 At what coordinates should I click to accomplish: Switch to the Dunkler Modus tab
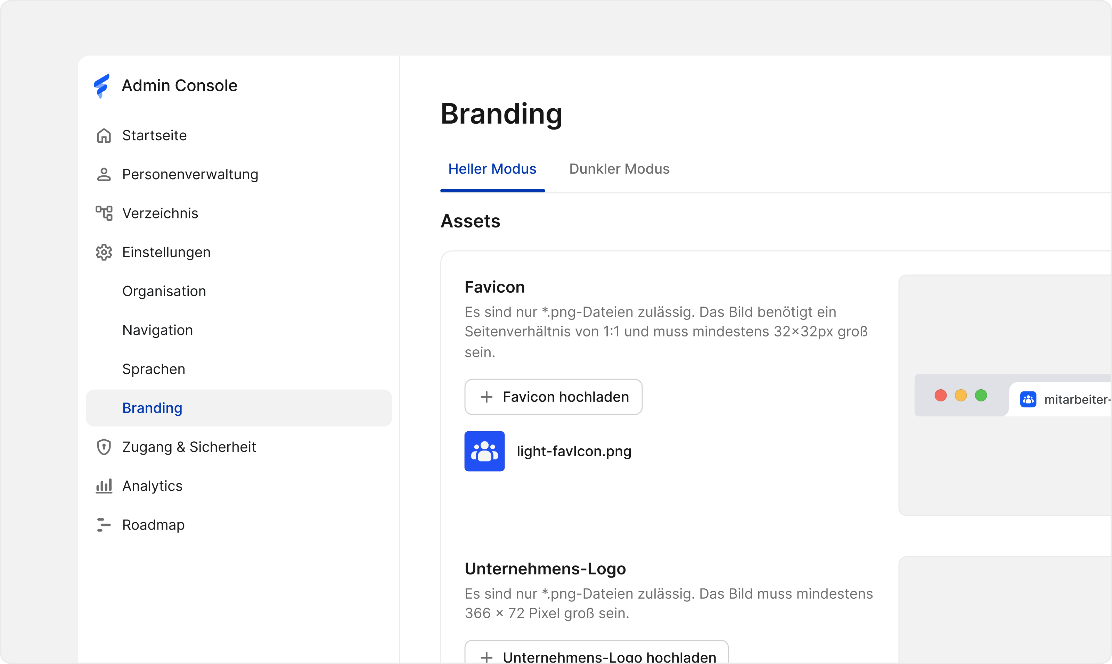(620, 169)
